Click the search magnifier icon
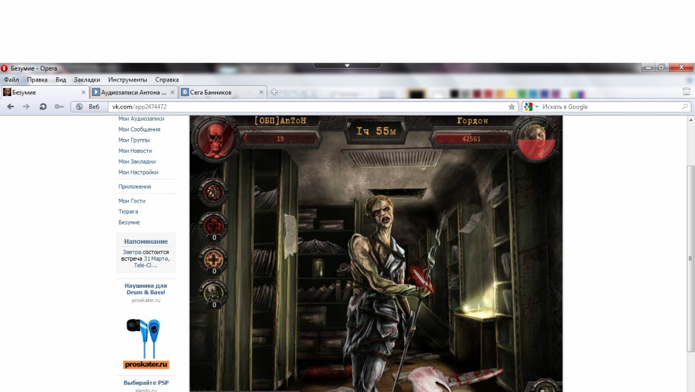Screen dimensions: 695x392 pos(685,107)
